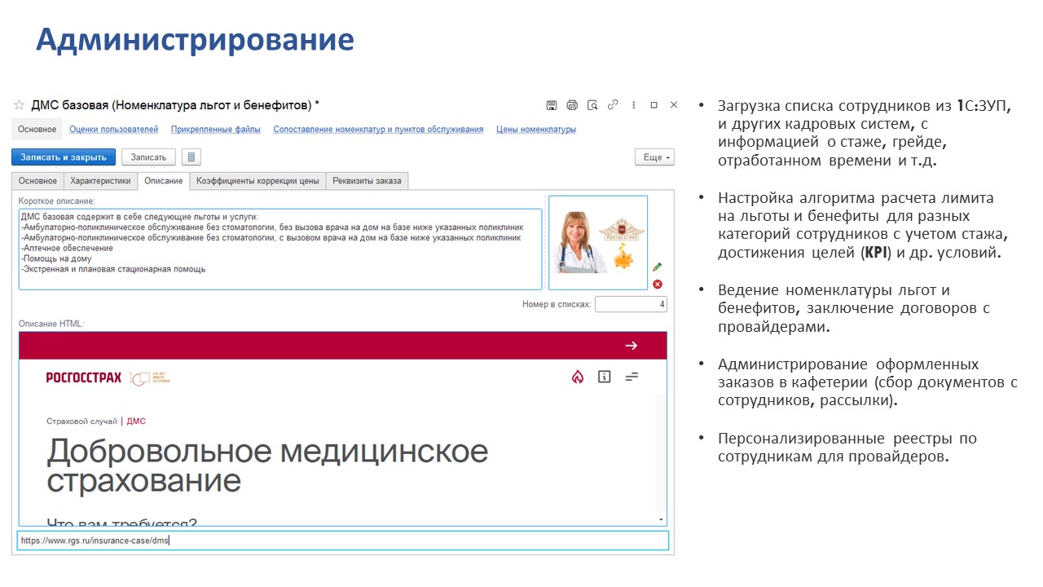This screenshot has width=1043, height=587.
Task: Open the Еще dropdown menu
Action: tap(654, 157)
